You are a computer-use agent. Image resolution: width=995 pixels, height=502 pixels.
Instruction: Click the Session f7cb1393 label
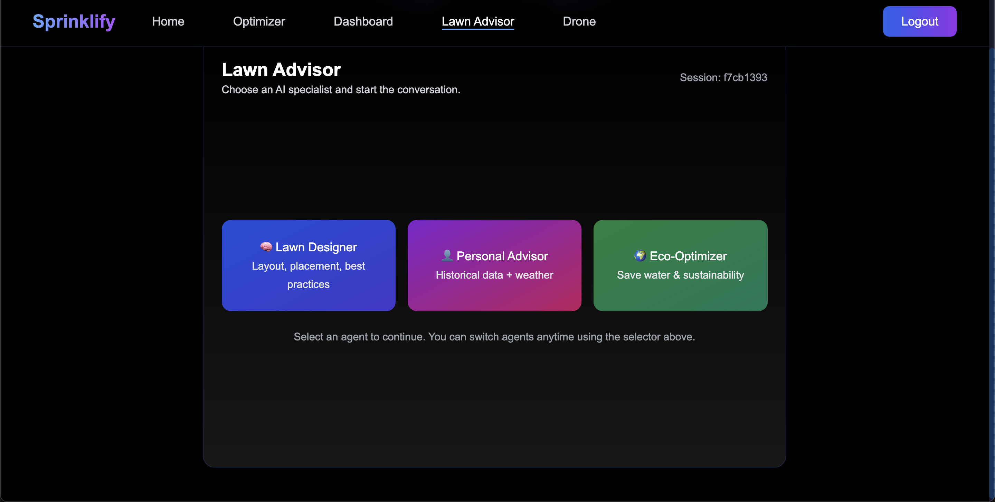[723, 78]
